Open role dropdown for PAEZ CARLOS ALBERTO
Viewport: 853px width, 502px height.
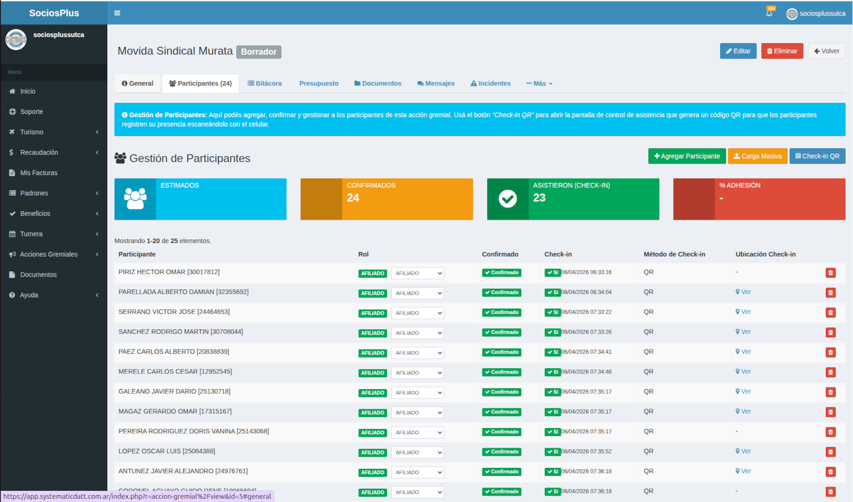[x=417, y=353]
